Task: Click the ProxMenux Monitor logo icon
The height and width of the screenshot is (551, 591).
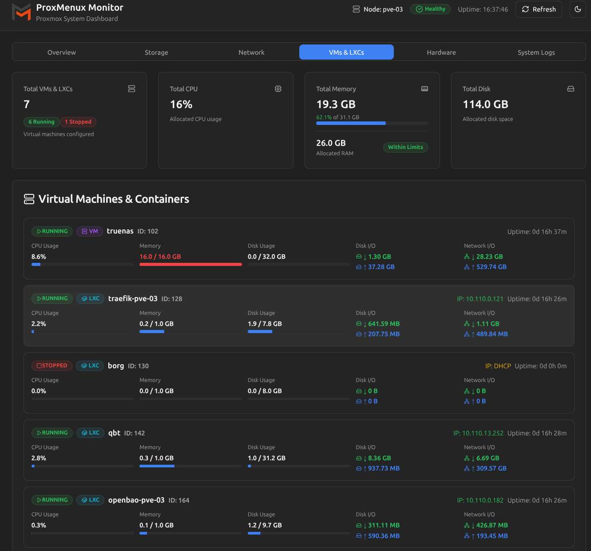Action: [x=21, y=12]
